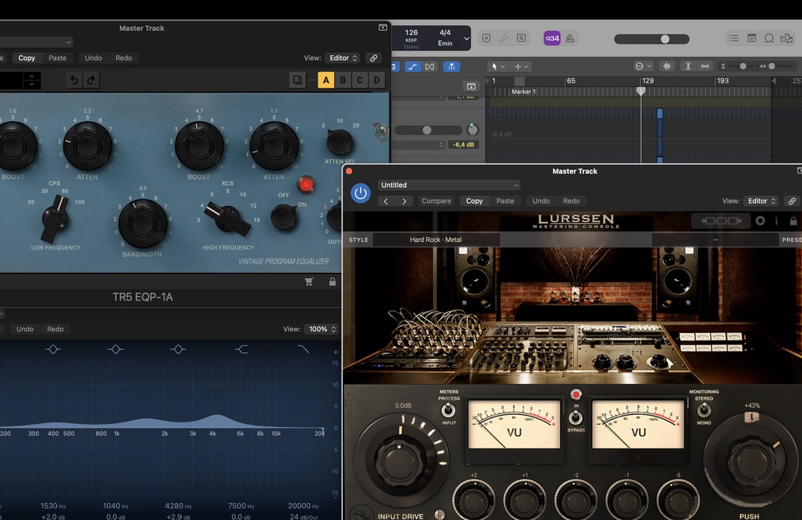Click Undo in the Lurssen plugin header
The height and width of the screenshot is (520, 802).
pos(541,201)
